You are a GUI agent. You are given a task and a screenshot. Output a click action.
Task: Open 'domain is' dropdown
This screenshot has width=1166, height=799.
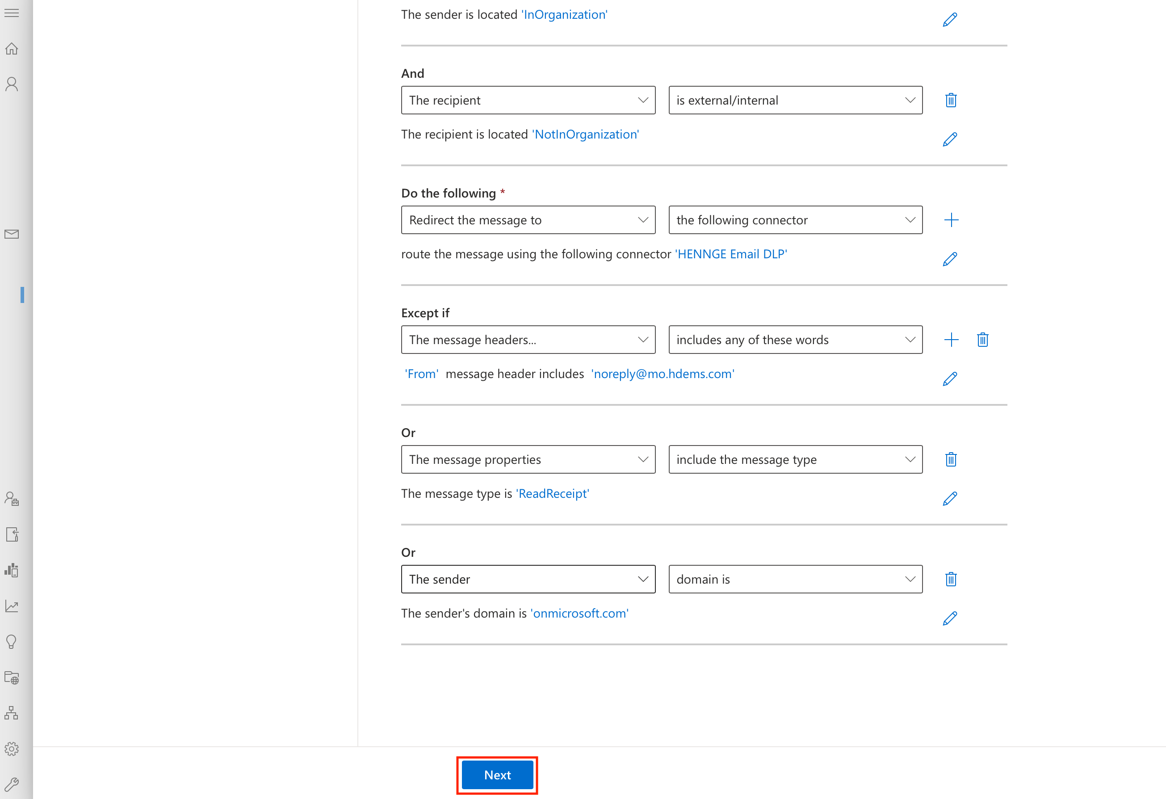795,579
